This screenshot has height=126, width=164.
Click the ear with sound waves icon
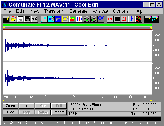click(51, 19)
